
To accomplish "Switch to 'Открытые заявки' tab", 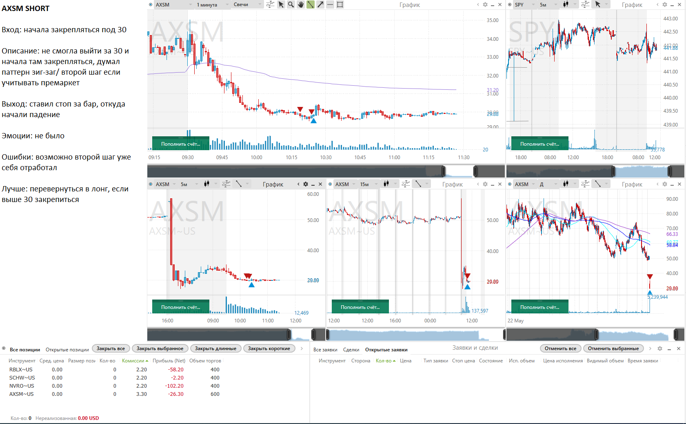I will 386,350.
